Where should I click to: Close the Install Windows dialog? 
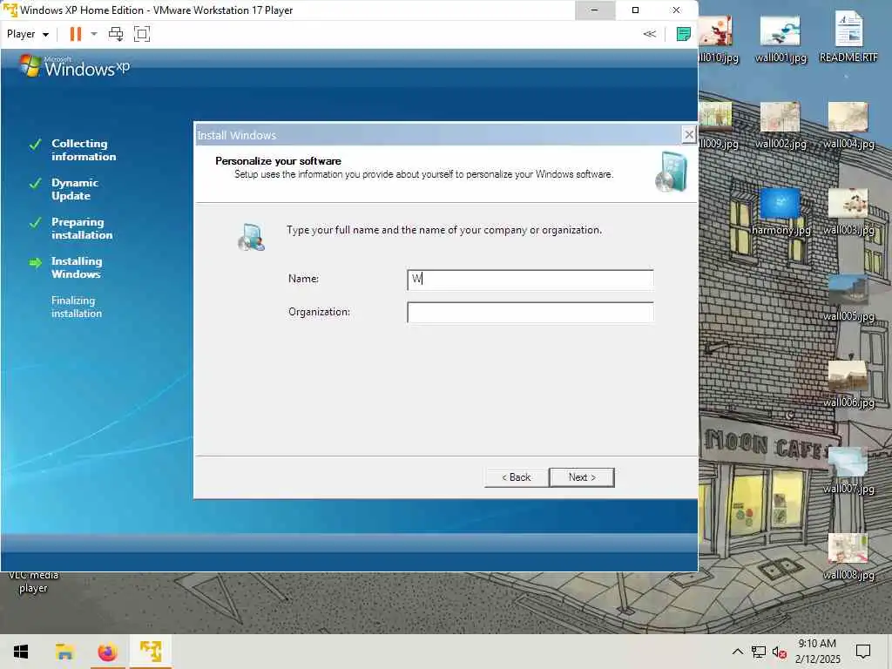pyautogui.click(x=689, y=135)
